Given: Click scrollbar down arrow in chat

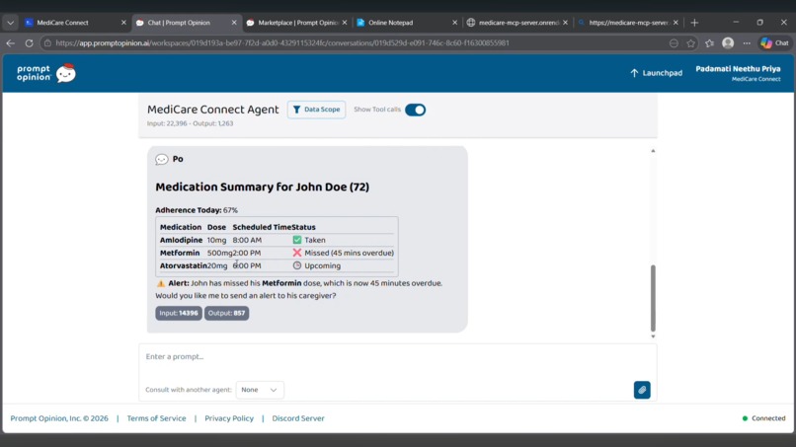Looking at the screenshot, I should click(x=653, y=336).
